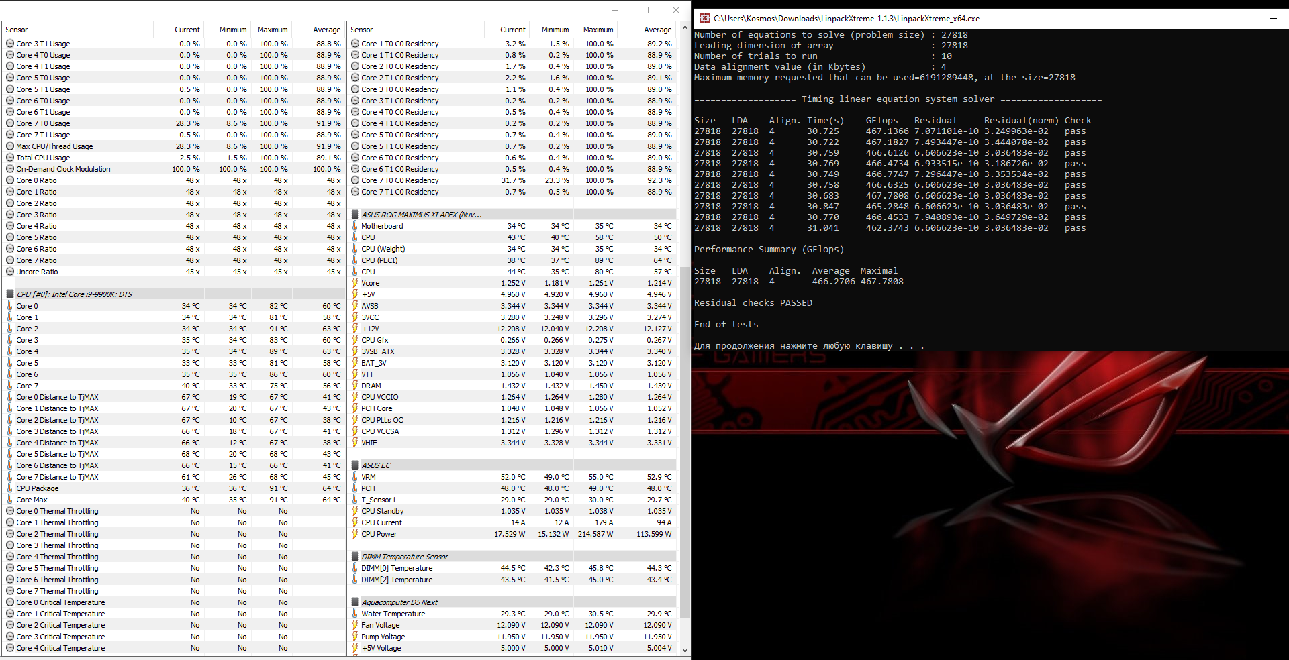Viewport: 1289px width, 660px height.
Task: Select the Max CPU/Thread Usage row icon
Action: point(10,146)
